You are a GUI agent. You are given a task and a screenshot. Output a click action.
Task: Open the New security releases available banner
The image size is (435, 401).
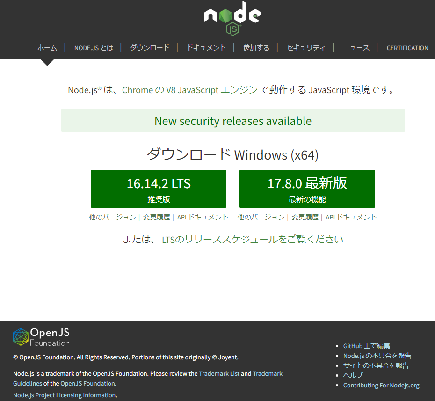click(233, 121)
